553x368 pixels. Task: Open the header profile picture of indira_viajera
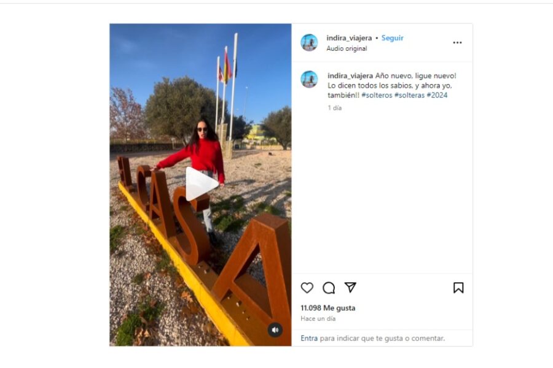click(x=309, y=42)
